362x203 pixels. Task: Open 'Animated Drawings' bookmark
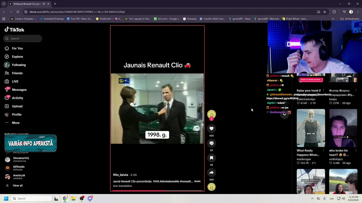[x=52, y=19]
